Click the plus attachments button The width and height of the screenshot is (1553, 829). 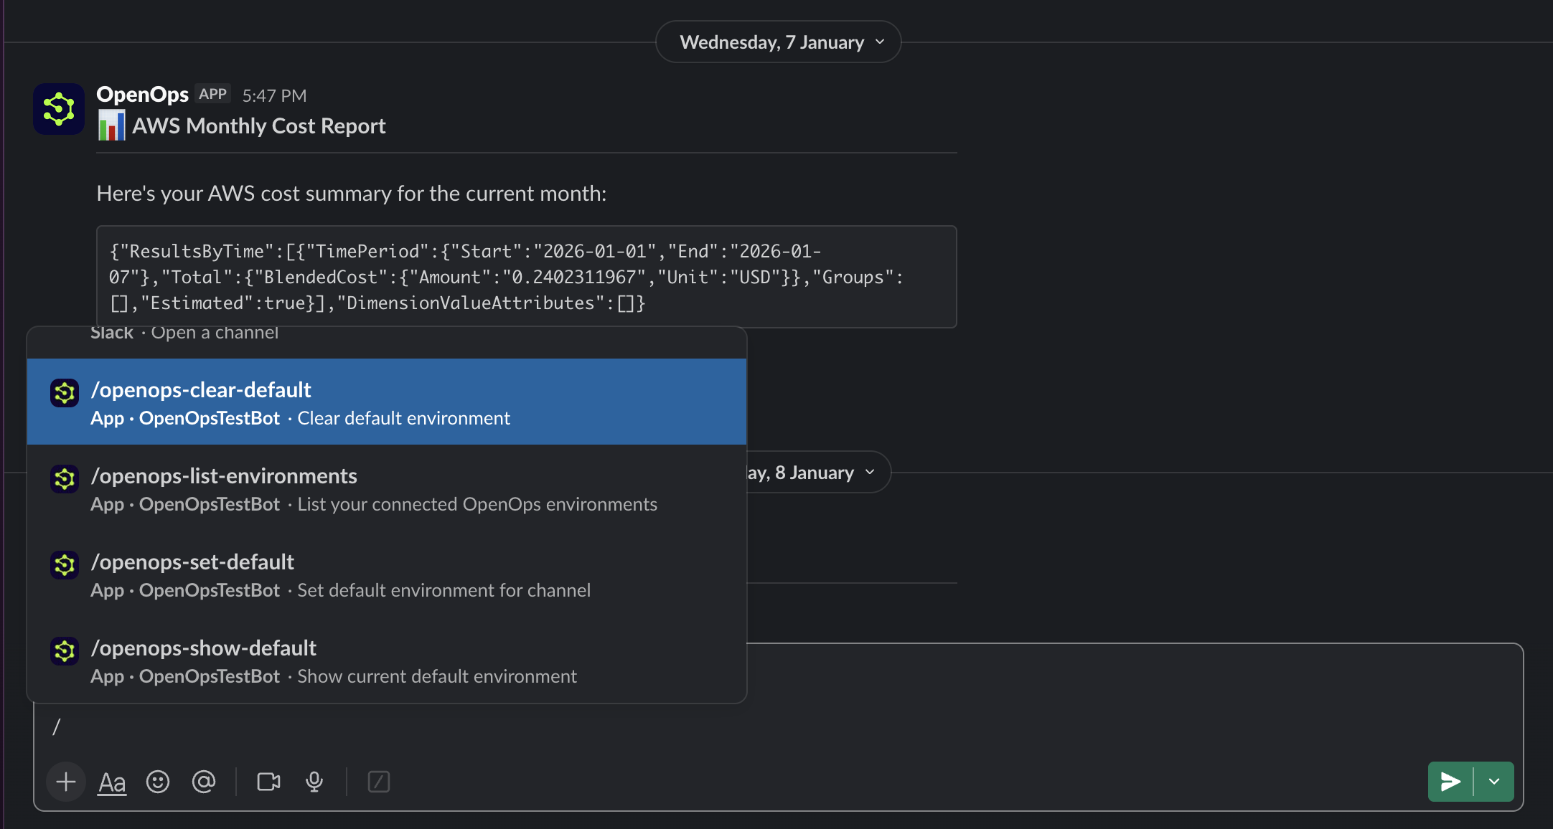(66, 782)
